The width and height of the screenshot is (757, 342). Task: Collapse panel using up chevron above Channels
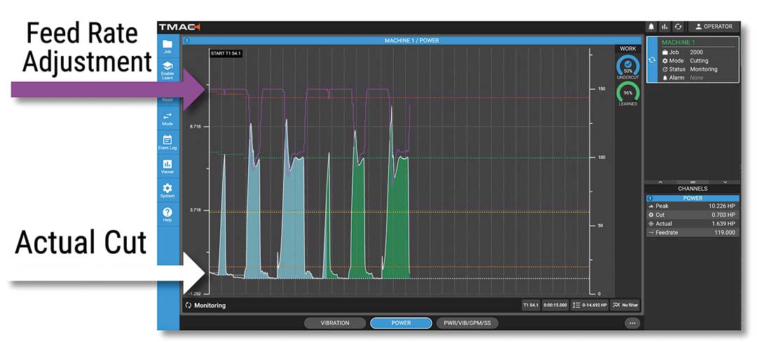659,182
